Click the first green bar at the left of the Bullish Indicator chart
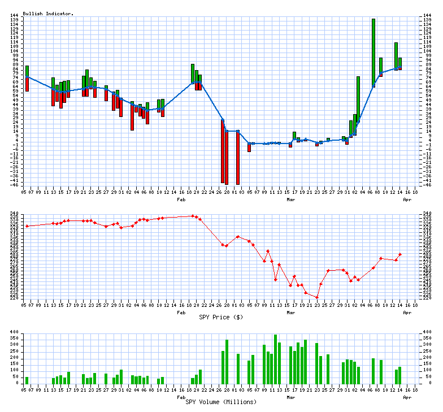The width and height of the screenshot is (443, 412). pos(27,71)
